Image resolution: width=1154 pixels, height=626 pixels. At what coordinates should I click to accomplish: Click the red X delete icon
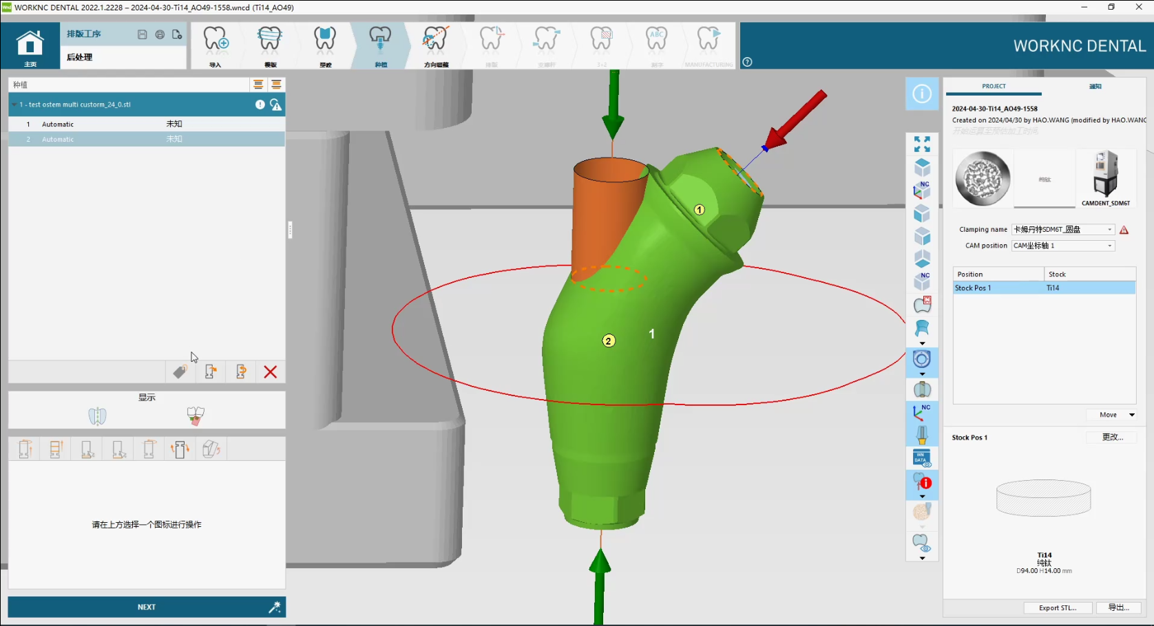[270, 372]
